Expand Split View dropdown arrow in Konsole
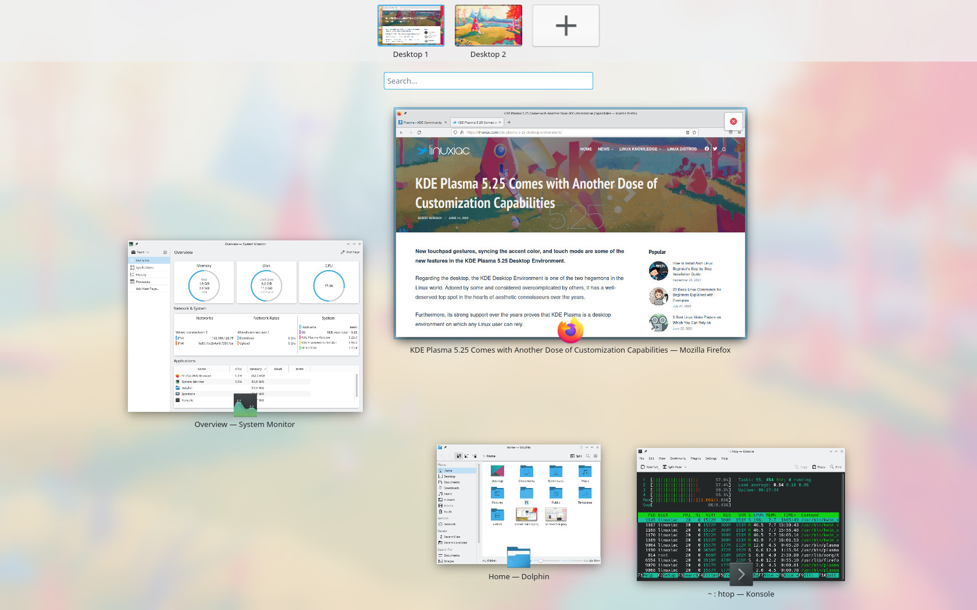 685,467
